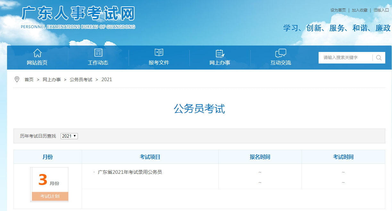Click the notepad pen icon above 网上办事
This screenshot has width=392, height=211.
220,53
